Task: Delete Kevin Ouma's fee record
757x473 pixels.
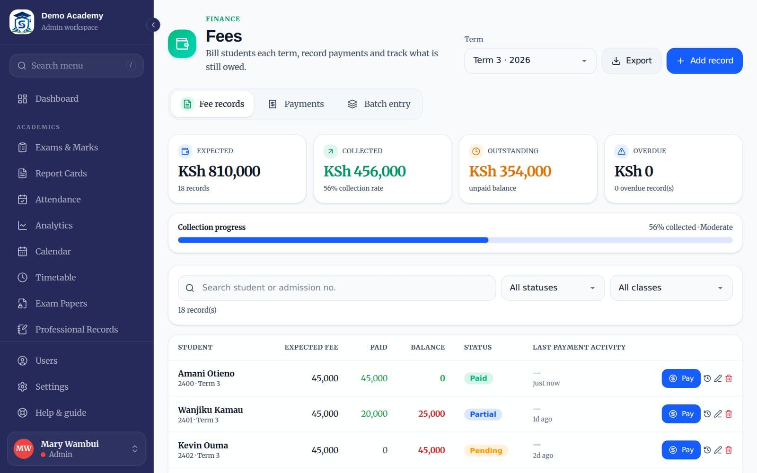Action: (x=729, y=450)
